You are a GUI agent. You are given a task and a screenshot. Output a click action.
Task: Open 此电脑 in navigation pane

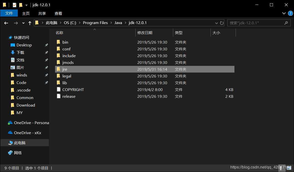(20, 143)
